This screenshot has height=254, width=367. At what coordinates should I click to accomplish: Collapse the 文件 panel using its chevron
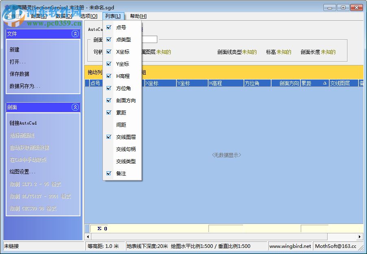75,34
